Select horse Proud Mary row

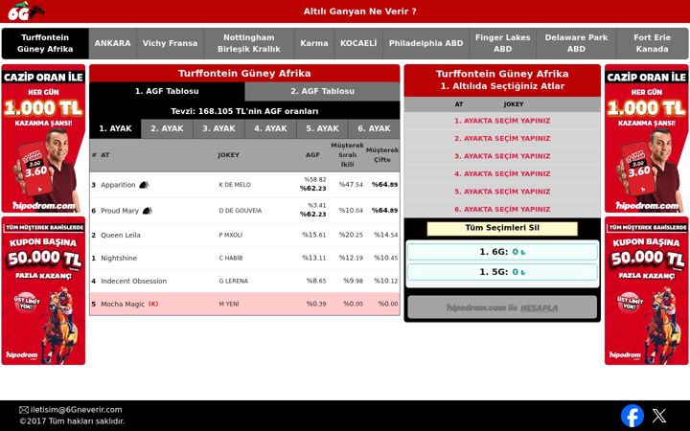244,211
